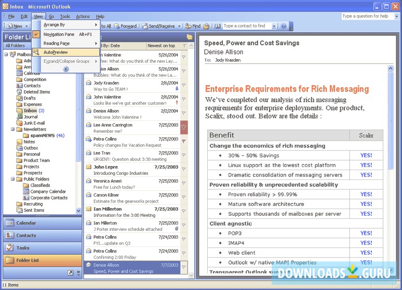Screen dimensions: 402x290
Task: Open the Edit menu
Action: (x=24, y=17)
